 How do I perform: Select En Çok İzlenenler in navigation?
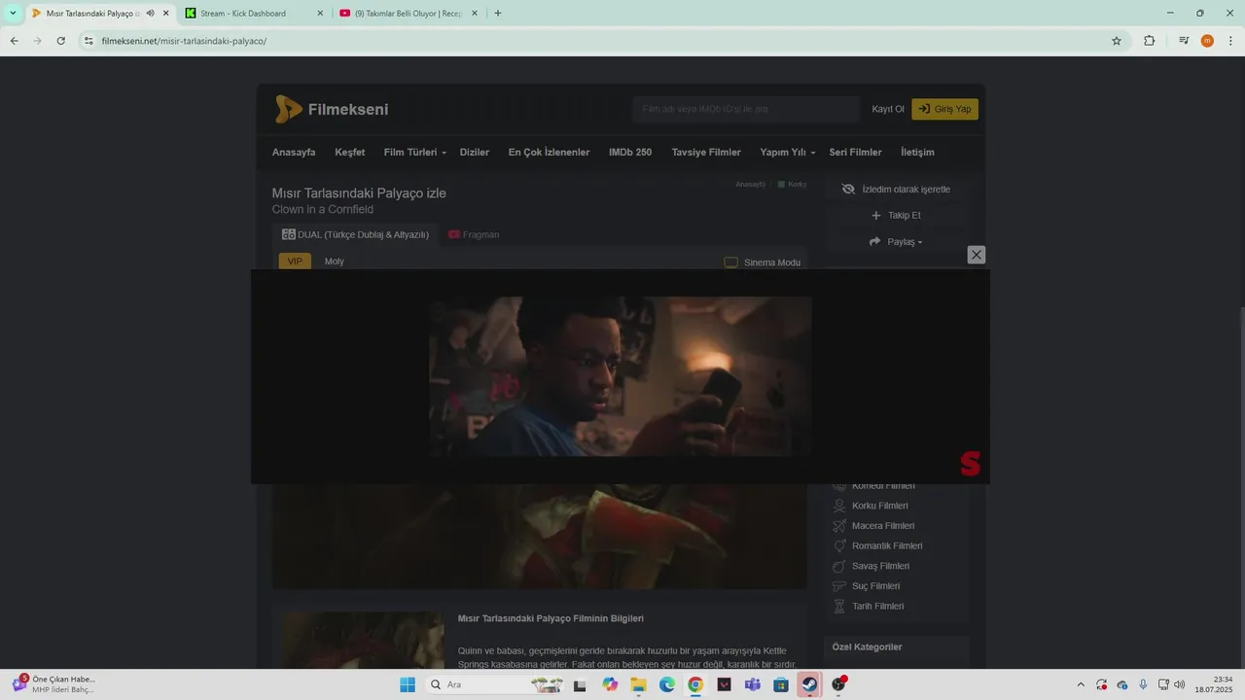pyautogui.click(x=549, y=153)
